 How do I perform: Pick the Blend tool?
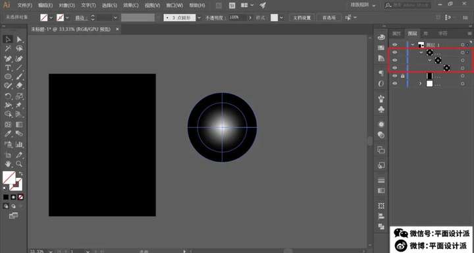point(19,134)
